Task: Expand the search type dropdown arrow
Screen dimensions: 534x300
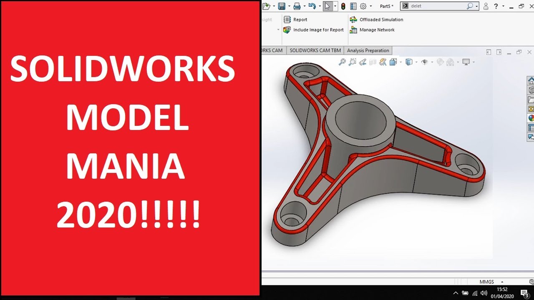Action: click(476, 6)
